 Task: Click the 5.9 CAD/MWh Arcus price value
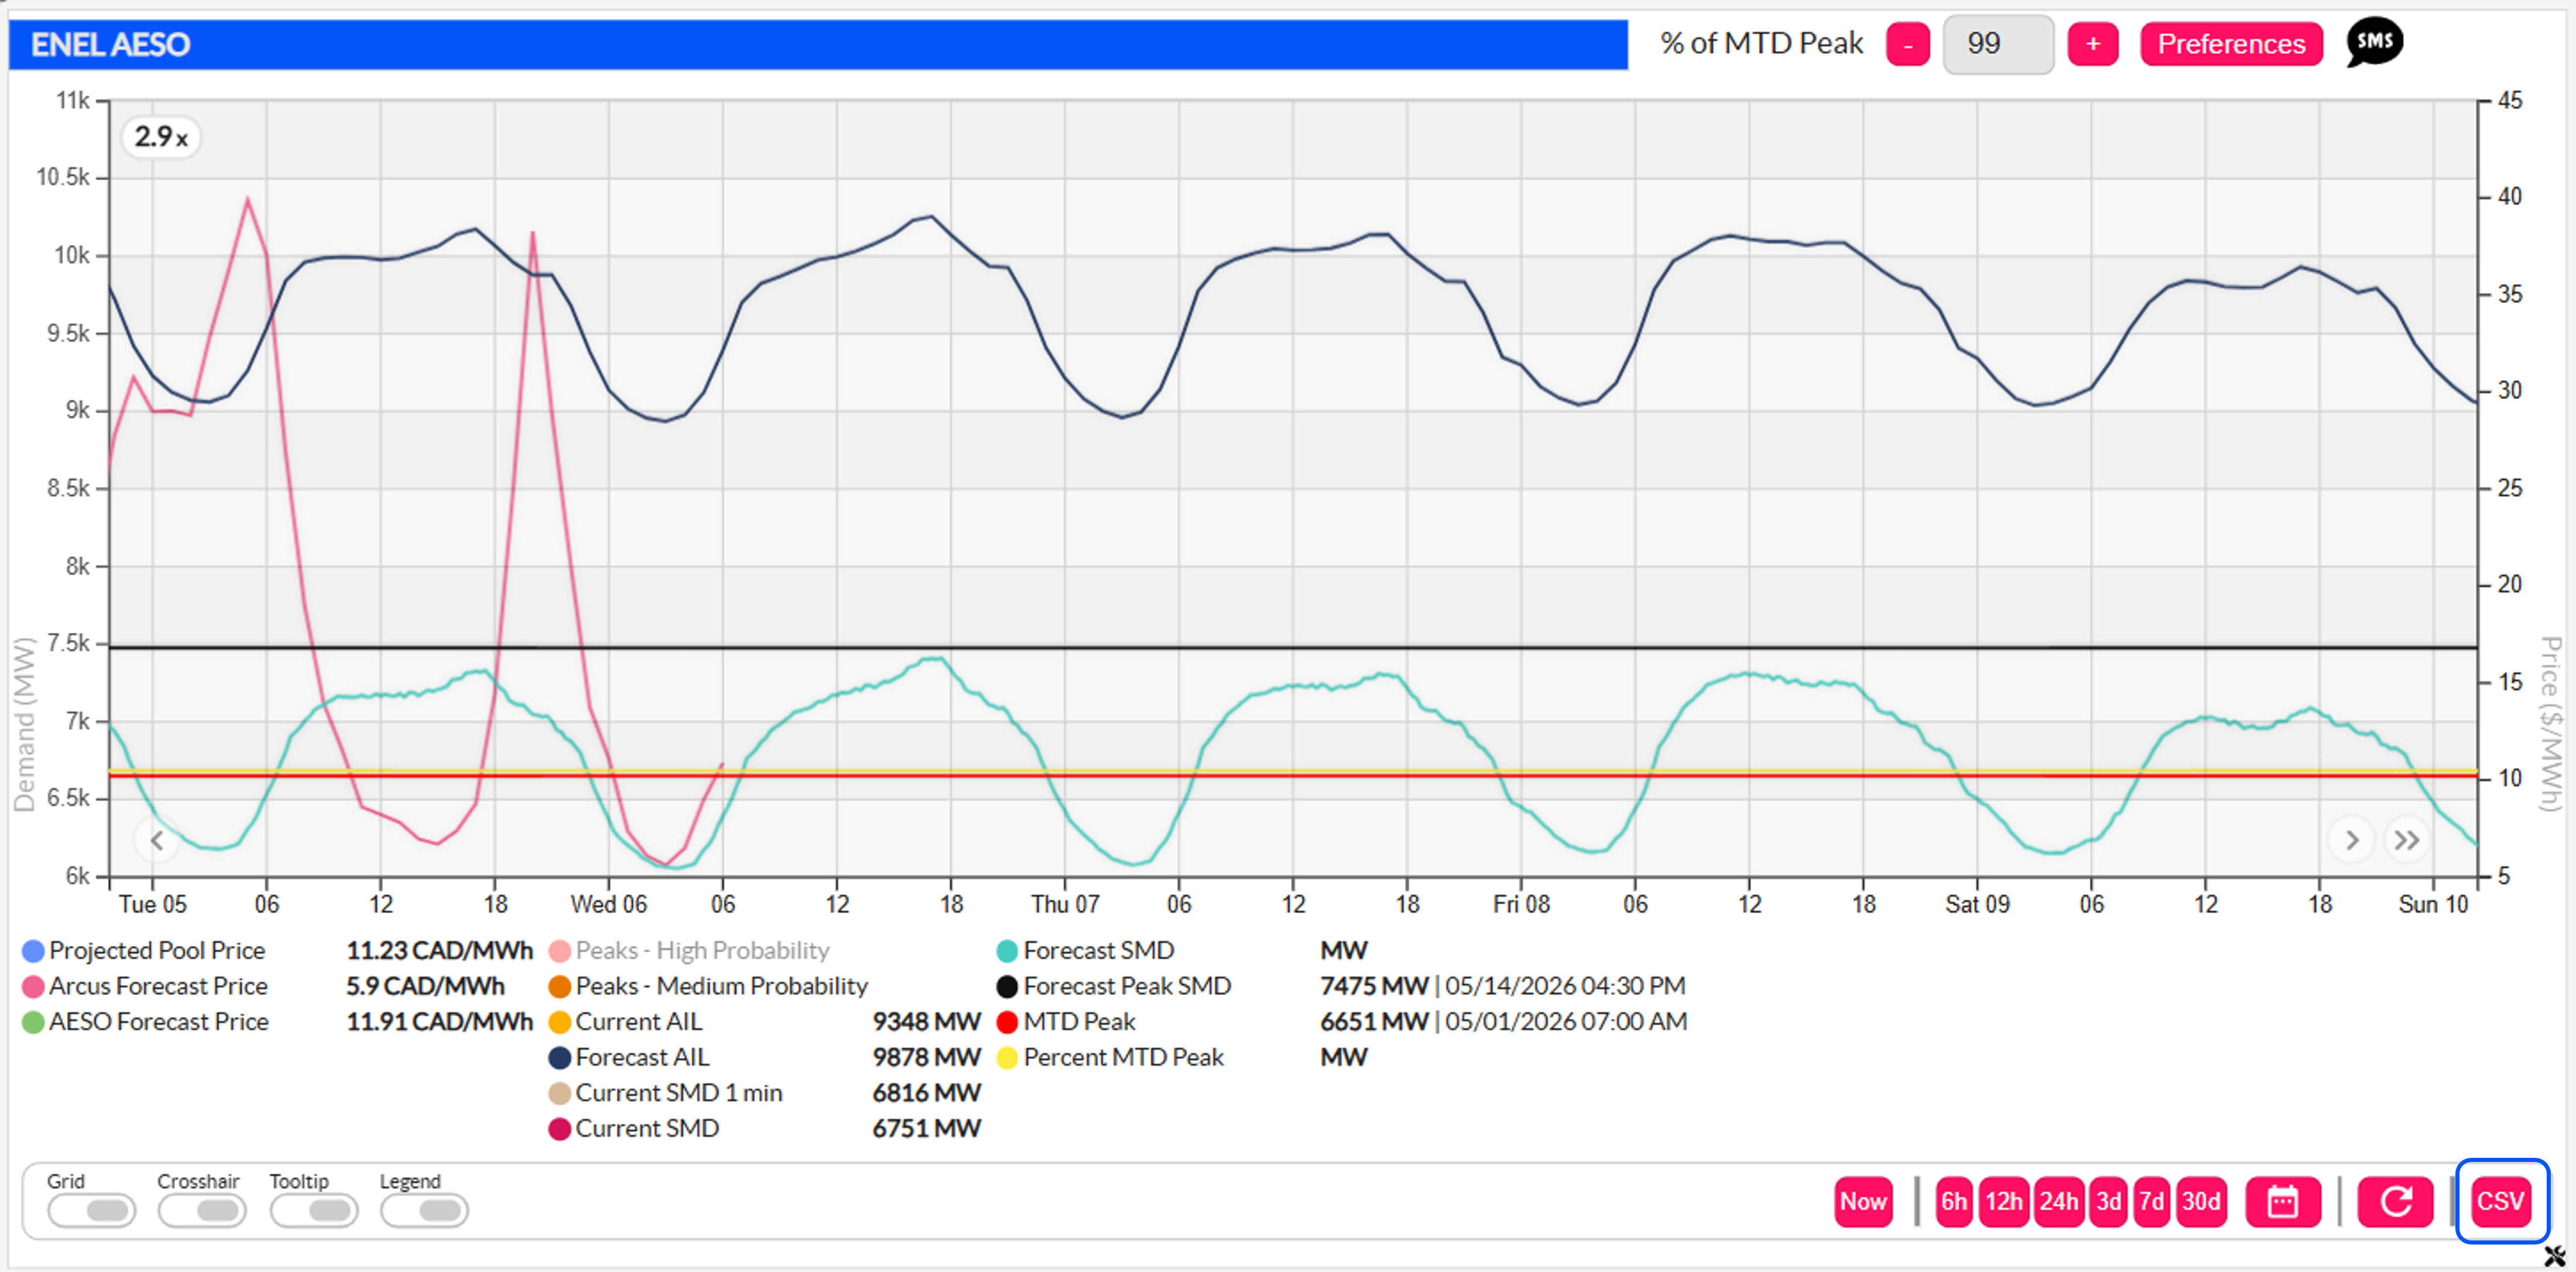tap(425, 986)
